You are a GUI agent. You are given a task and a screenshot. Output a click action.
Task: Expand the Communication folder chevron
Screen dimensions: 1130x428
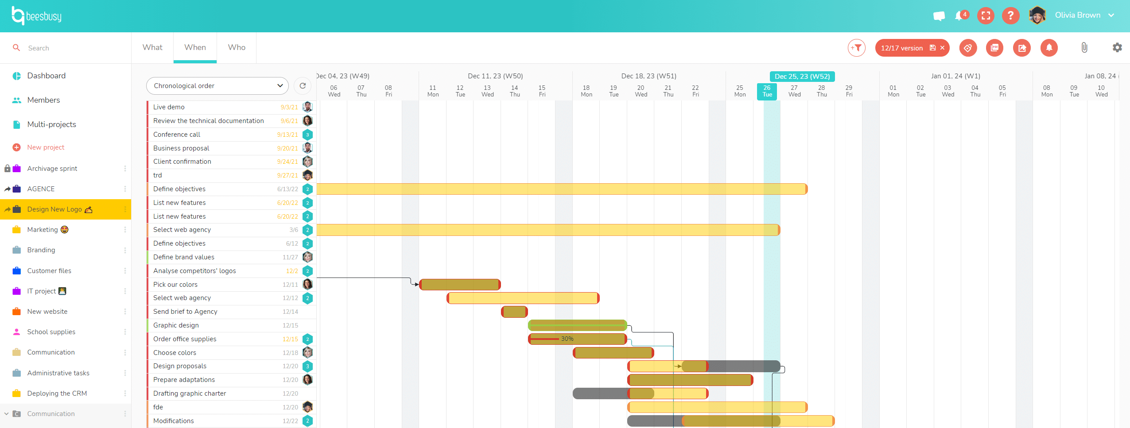(x=6, y=414)
